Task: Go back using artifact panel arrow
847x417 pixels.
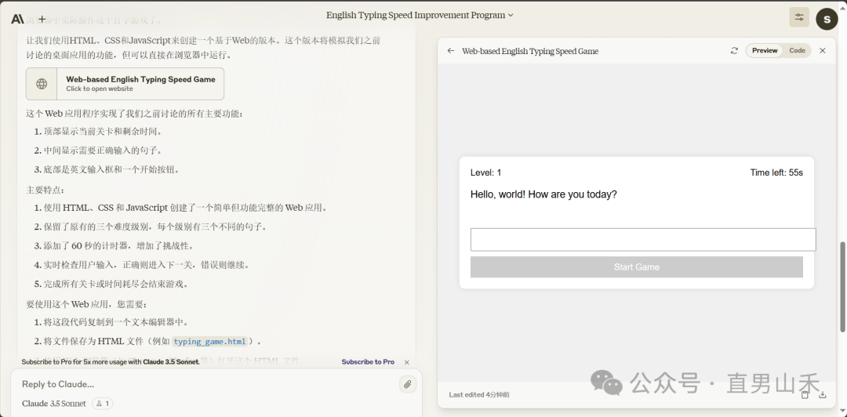Action: click(x=451, y=51)
